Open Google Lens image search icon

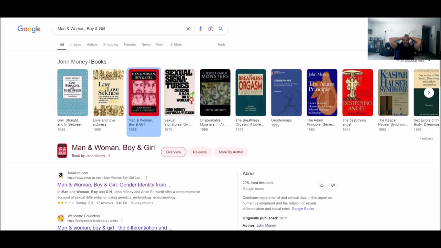click(211, 29)
